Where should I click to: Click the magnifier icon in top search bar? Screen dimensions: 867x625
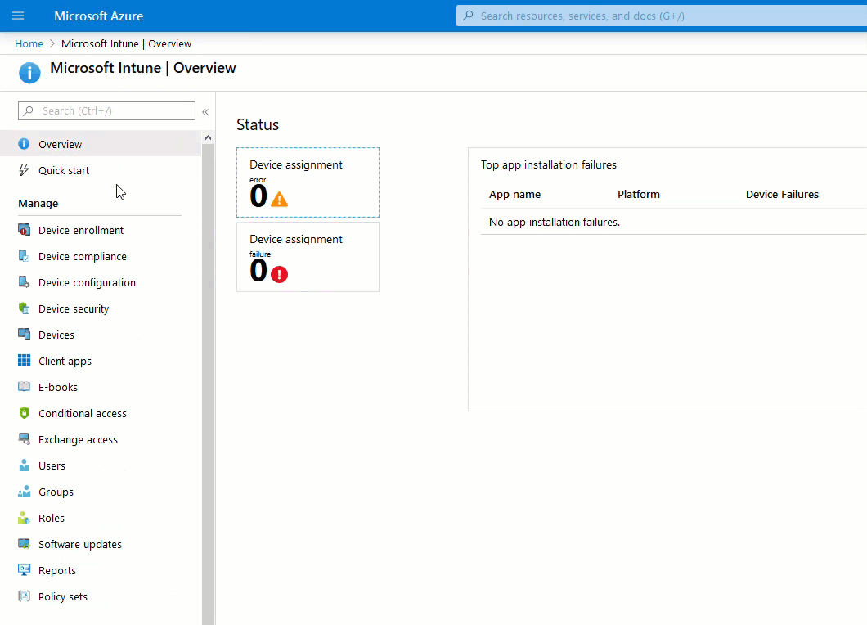[469, 16]
